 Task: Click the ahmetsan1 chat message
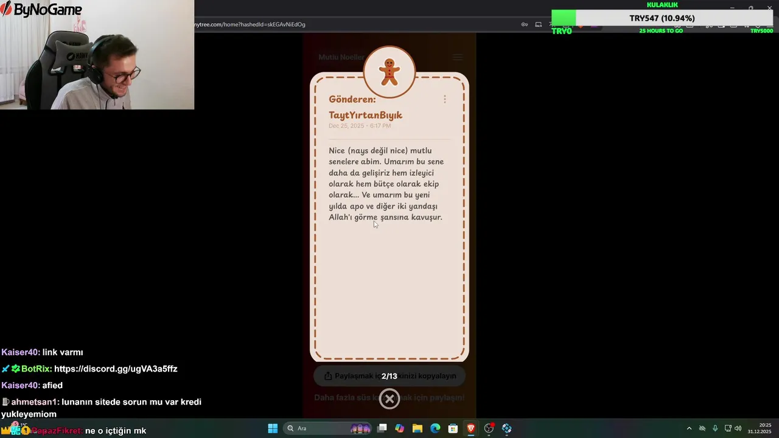pos(101,408)
